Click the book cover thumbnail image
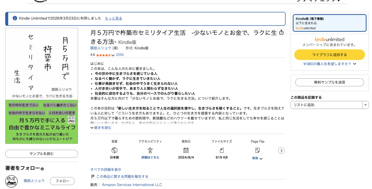372x189 pixels. pos(42,86)
